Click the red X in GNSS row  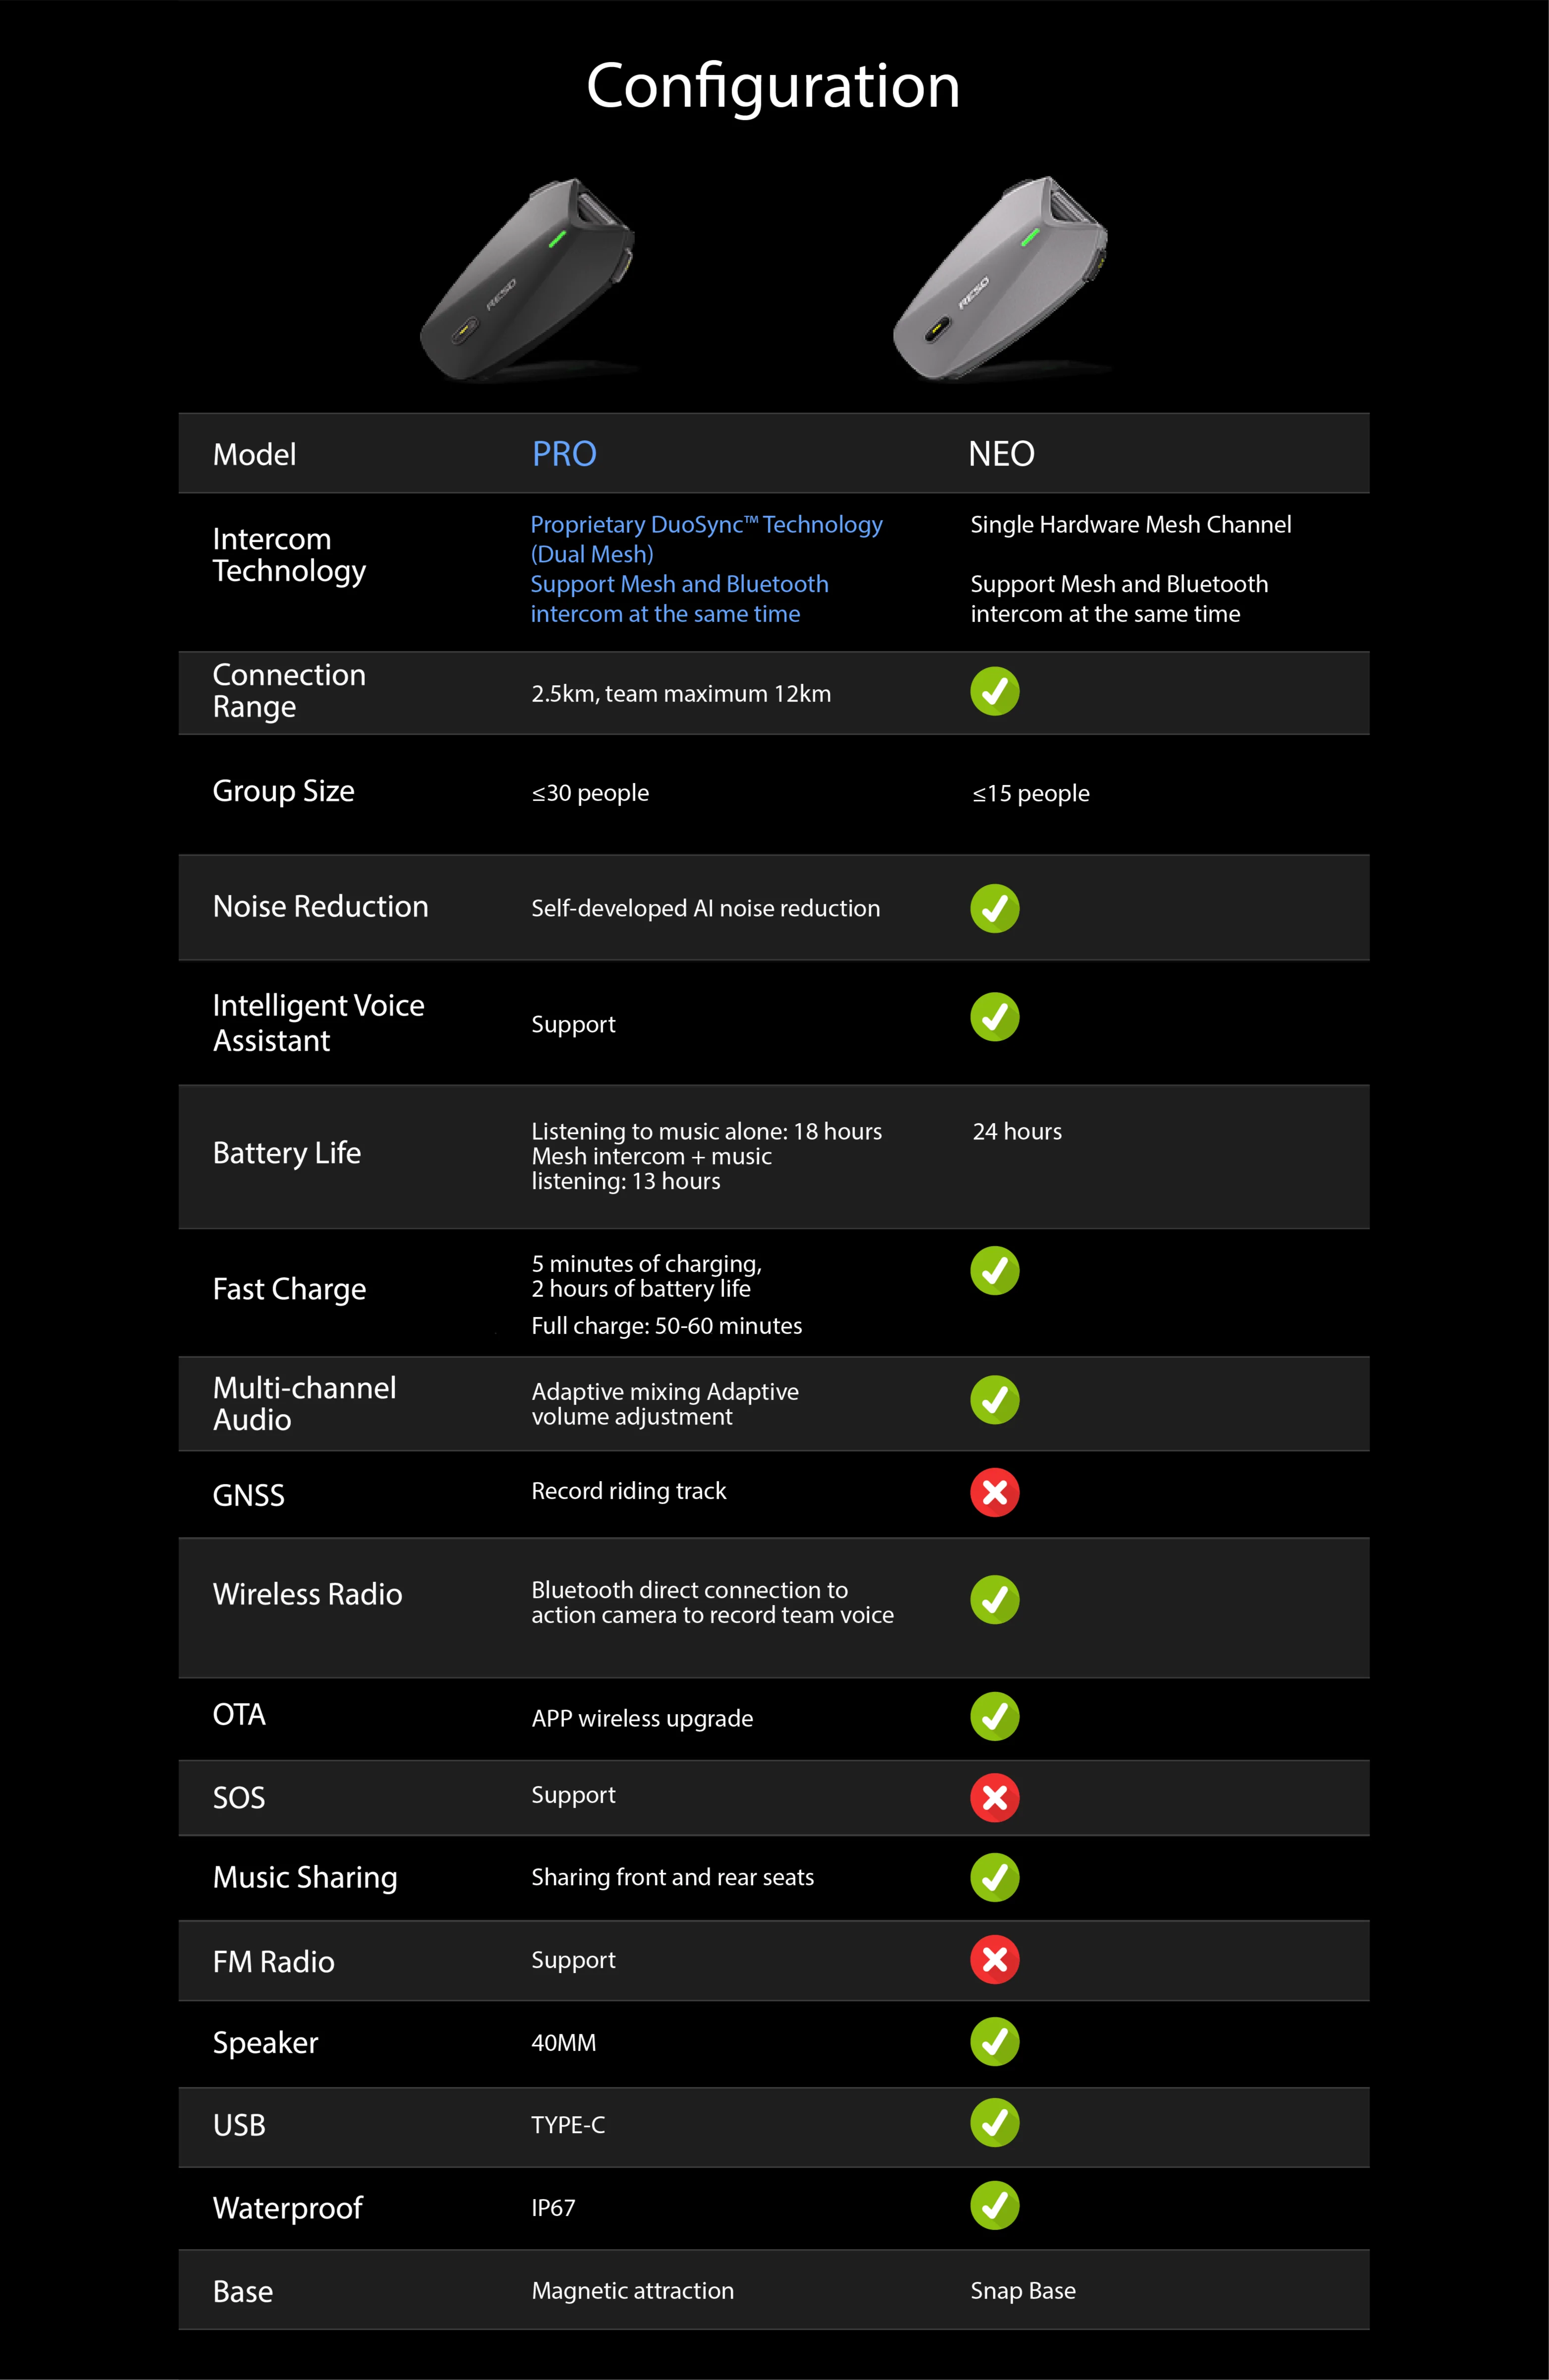pyautogui.click(x=994, y=1492)
